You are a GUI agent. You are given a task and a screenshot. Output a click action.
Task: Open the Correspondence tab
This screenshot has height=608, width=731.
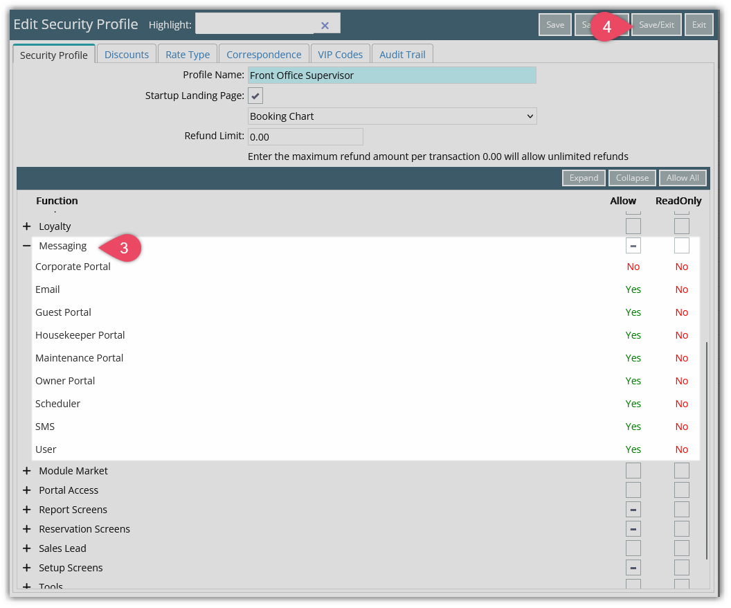[264, 55]
